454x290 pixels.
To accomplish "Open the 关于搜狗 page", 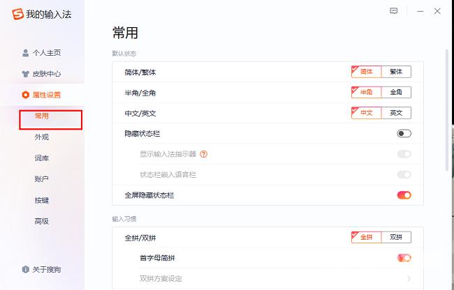I will (x=47, y=270).
